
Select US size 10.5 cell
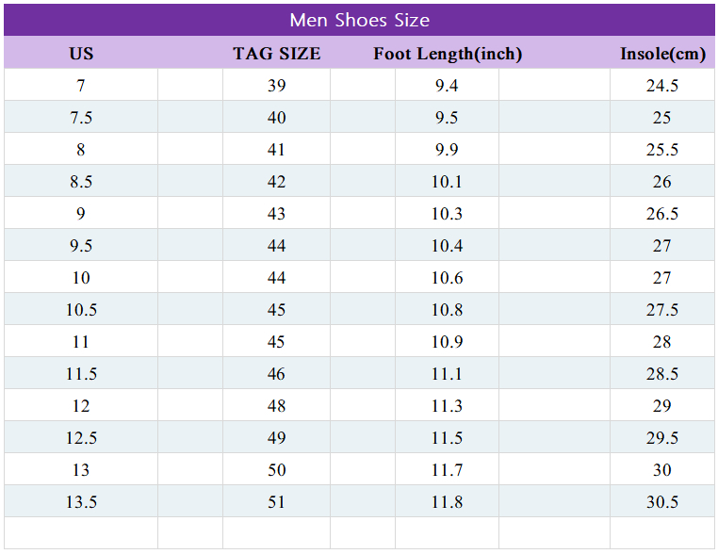(x=81, y=310)
